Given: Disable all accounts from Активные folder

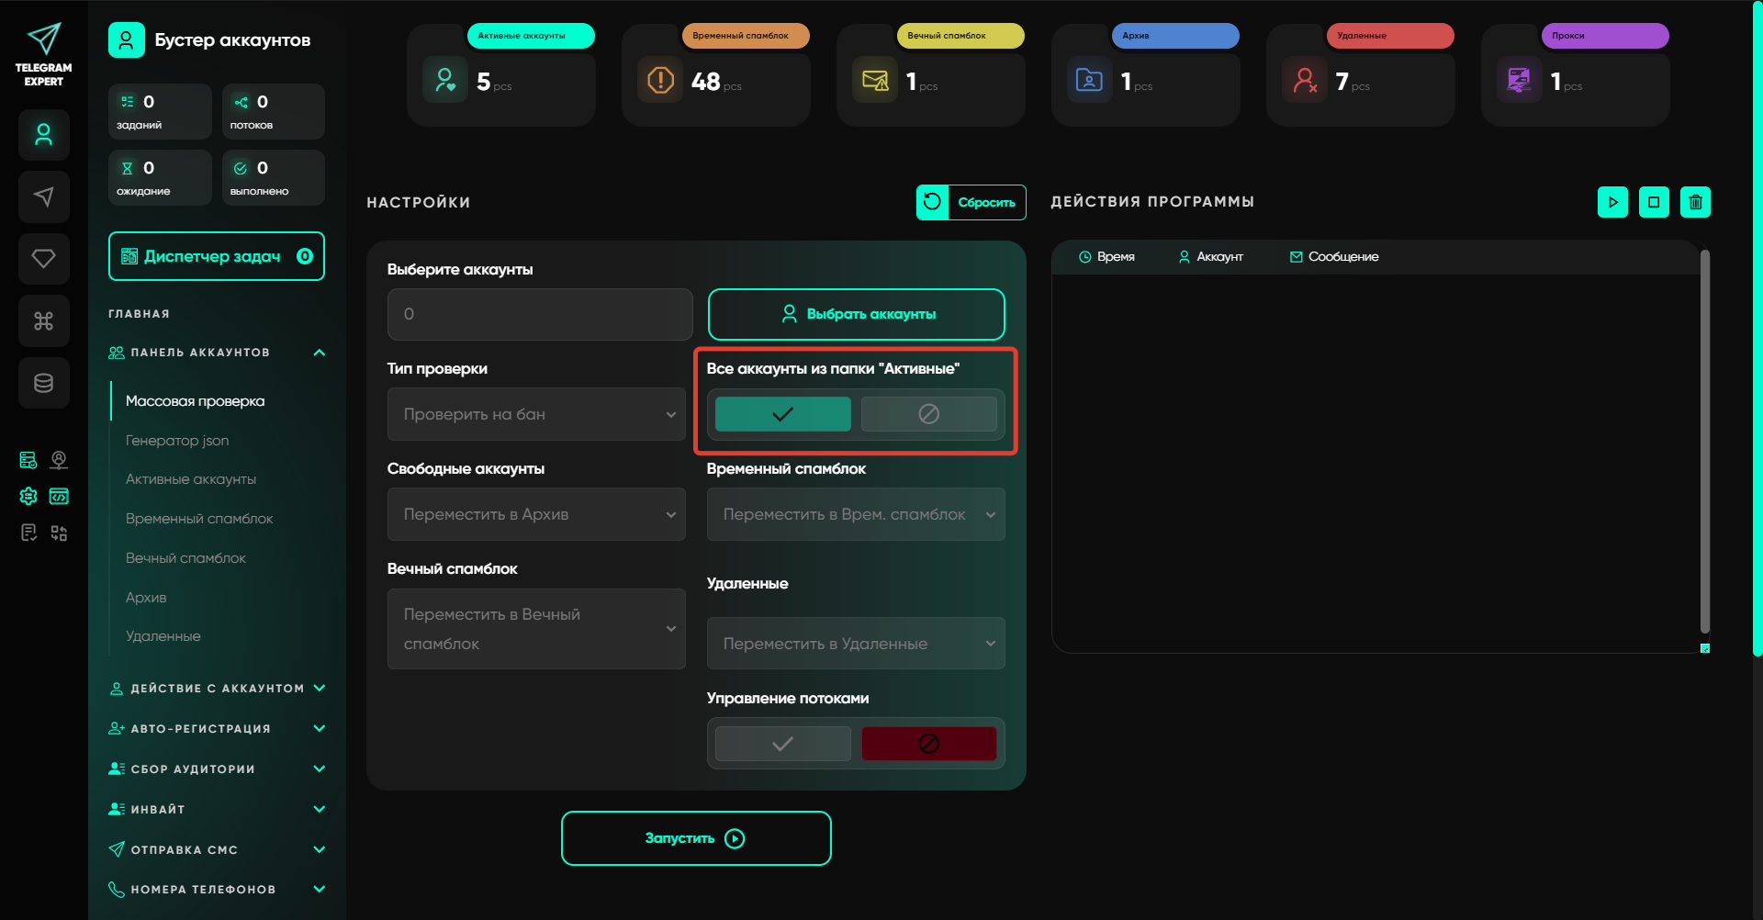Looking at the screenshot, I should tap(928, 414).
